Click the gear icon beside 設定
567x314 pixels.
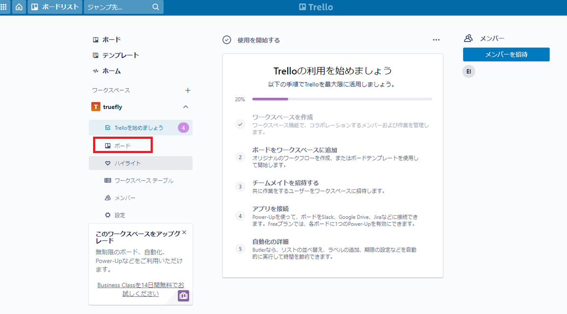(x=108, y=215)
